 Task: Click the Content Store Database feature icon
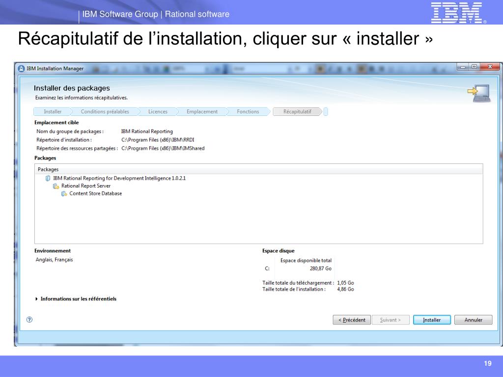pyautogui.click(x=64, y=193)
